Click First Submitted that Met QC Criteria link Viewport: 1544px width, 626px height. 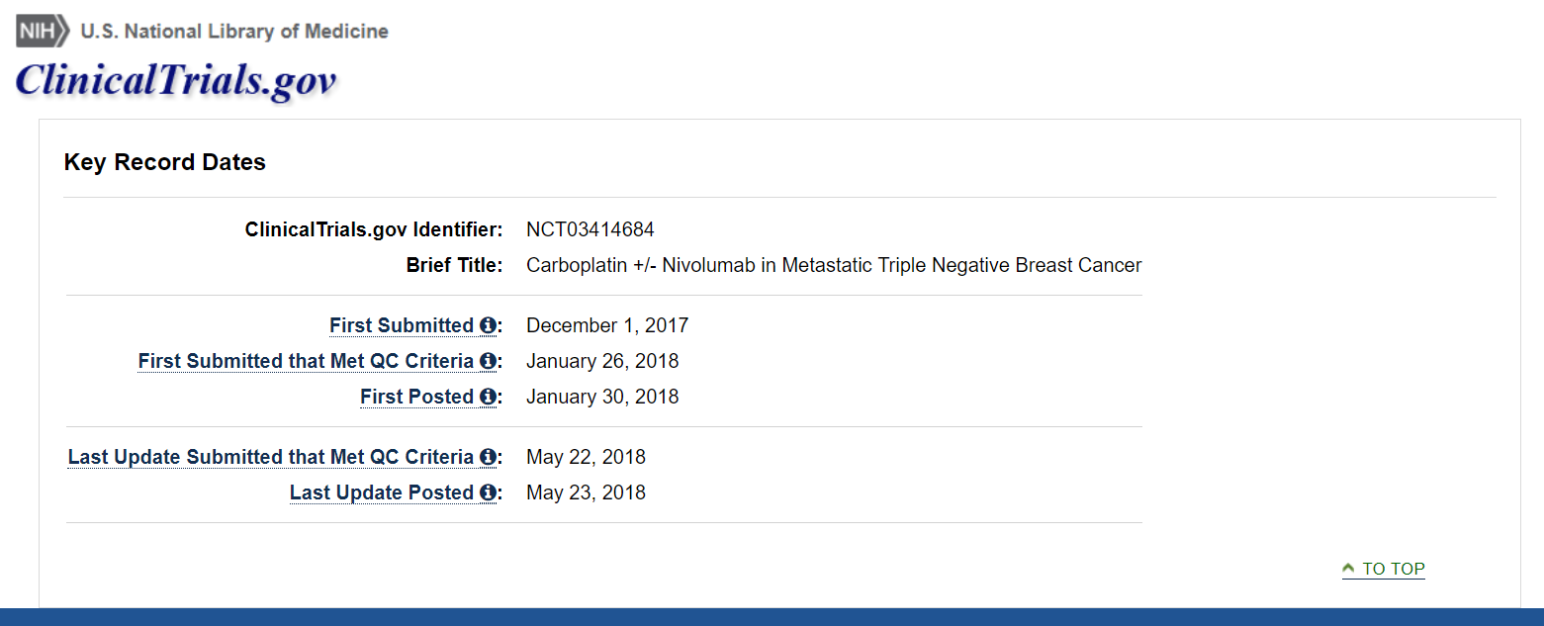(x=306, y=361)
